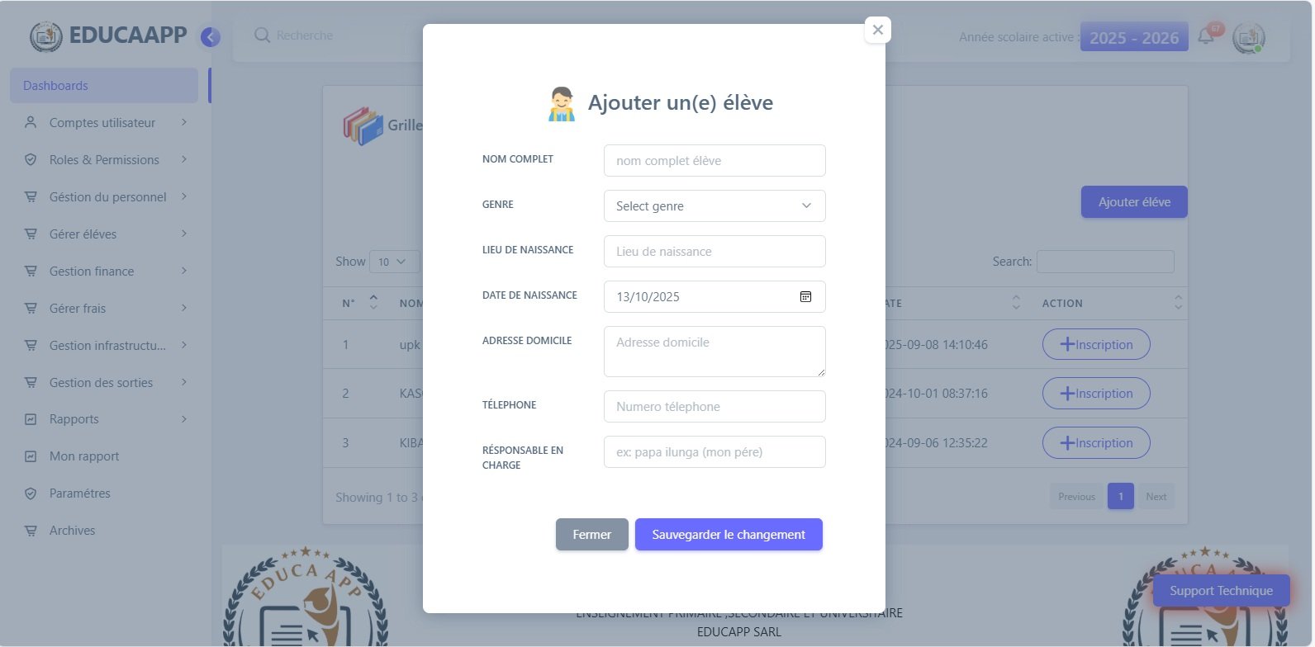Go to Mon rapport in sidebar
Image resolution: width=1315 pixels, height=647 pixels.
pyautogui.click(x=84, y=456)
